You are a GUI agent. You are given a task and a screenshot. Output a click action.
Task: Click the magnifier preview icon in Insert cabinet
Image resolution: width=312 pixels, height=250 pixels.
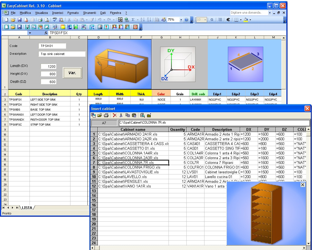(x=142, y=115)
